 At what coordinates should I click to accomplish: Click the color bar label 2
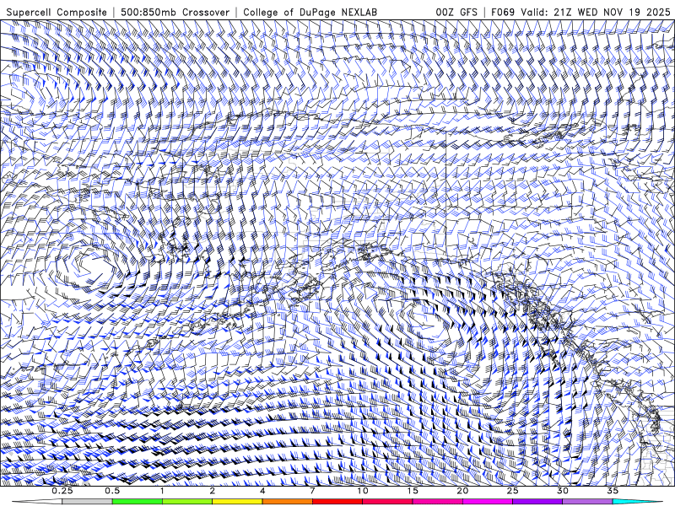[213, 491]
